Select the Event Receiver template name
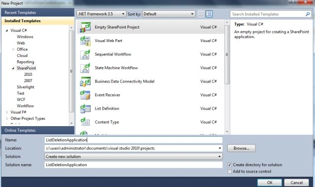 click(x=108, y=95)
